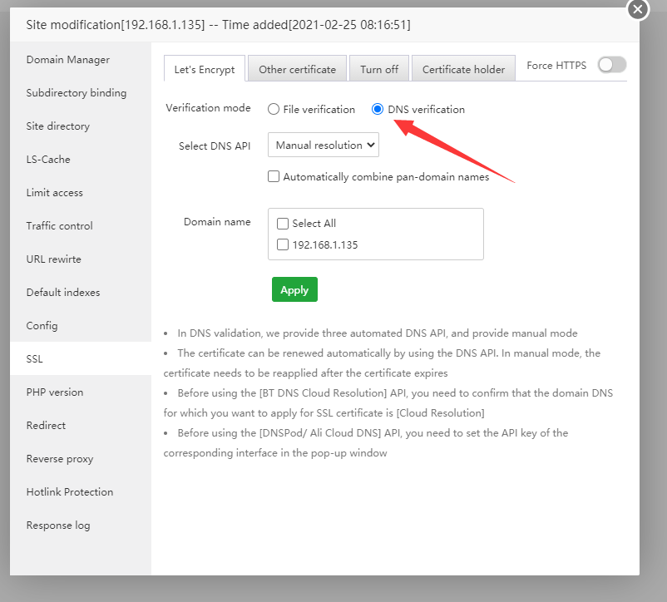667x602 pixels.
Task: Click note about BT DNS Cloud Resolution
Action: (388, 402)
